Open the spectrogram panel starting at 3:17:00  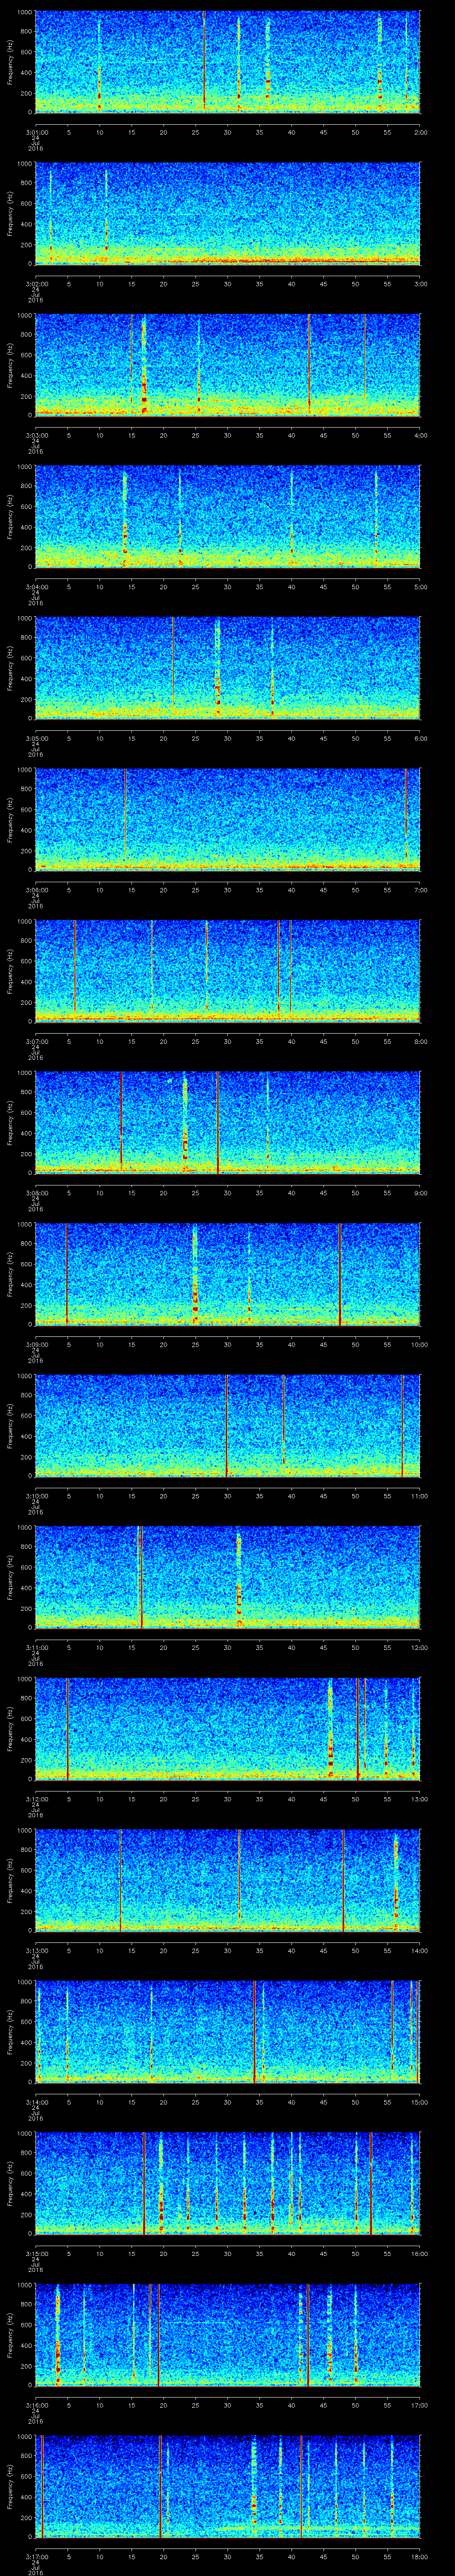coord(227,2486)
